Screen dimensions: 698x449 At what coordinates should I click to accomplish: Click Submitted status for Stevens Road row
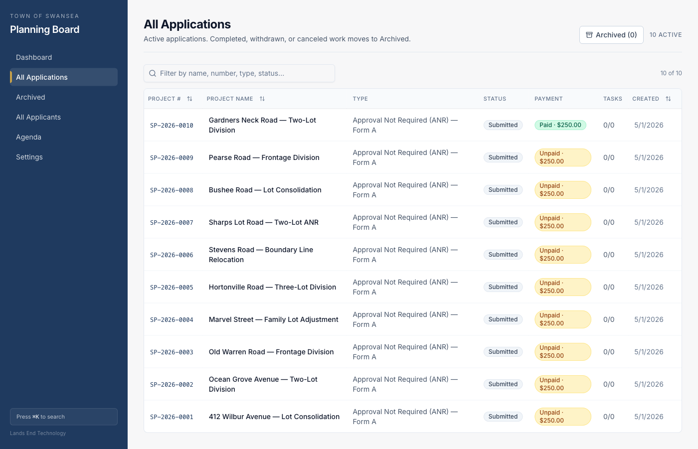503,255
